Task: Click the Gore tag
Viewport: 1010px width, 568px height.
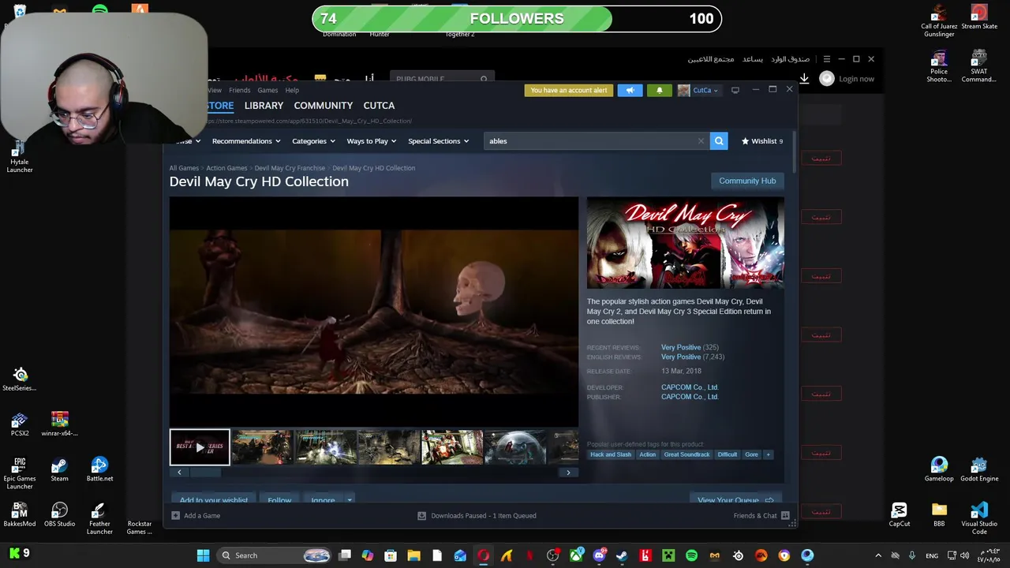Action: coord(751,454)
